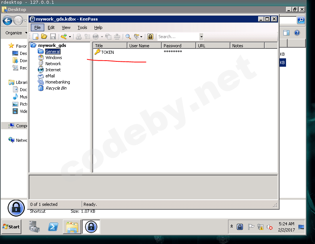Sort by the User Name column header
Screen dimensions: 315x244
tap(145, 46)
